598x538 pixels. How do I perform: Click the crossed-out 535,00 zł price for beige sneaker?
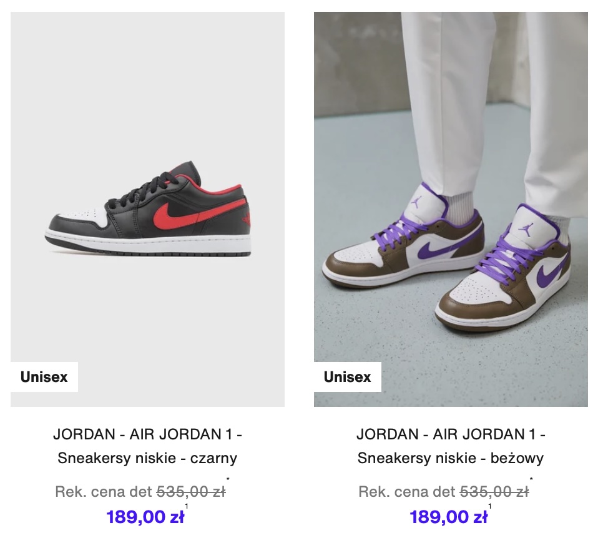point(494,491)
